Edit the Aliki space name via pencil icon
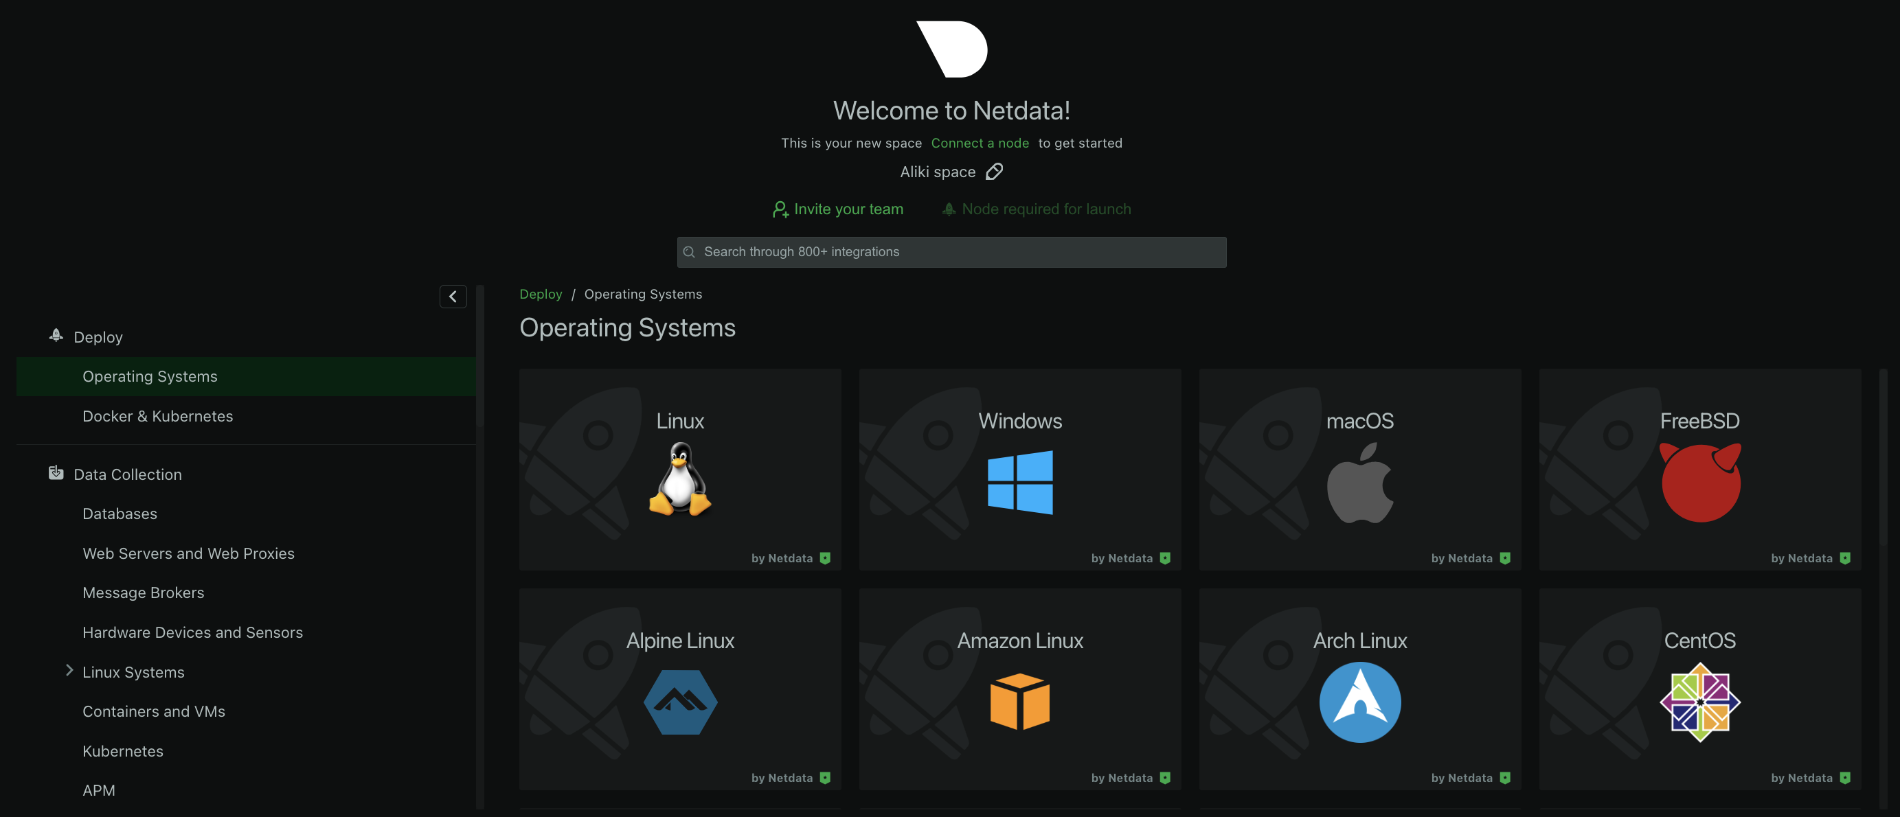The image size is (1900, 817). point(995,171)
